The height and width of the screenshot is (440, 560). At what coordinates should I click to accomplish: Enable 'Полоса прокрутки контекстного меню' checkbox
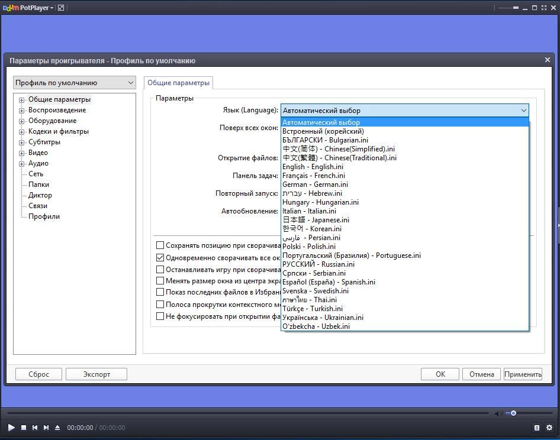(x=160, y=305)
